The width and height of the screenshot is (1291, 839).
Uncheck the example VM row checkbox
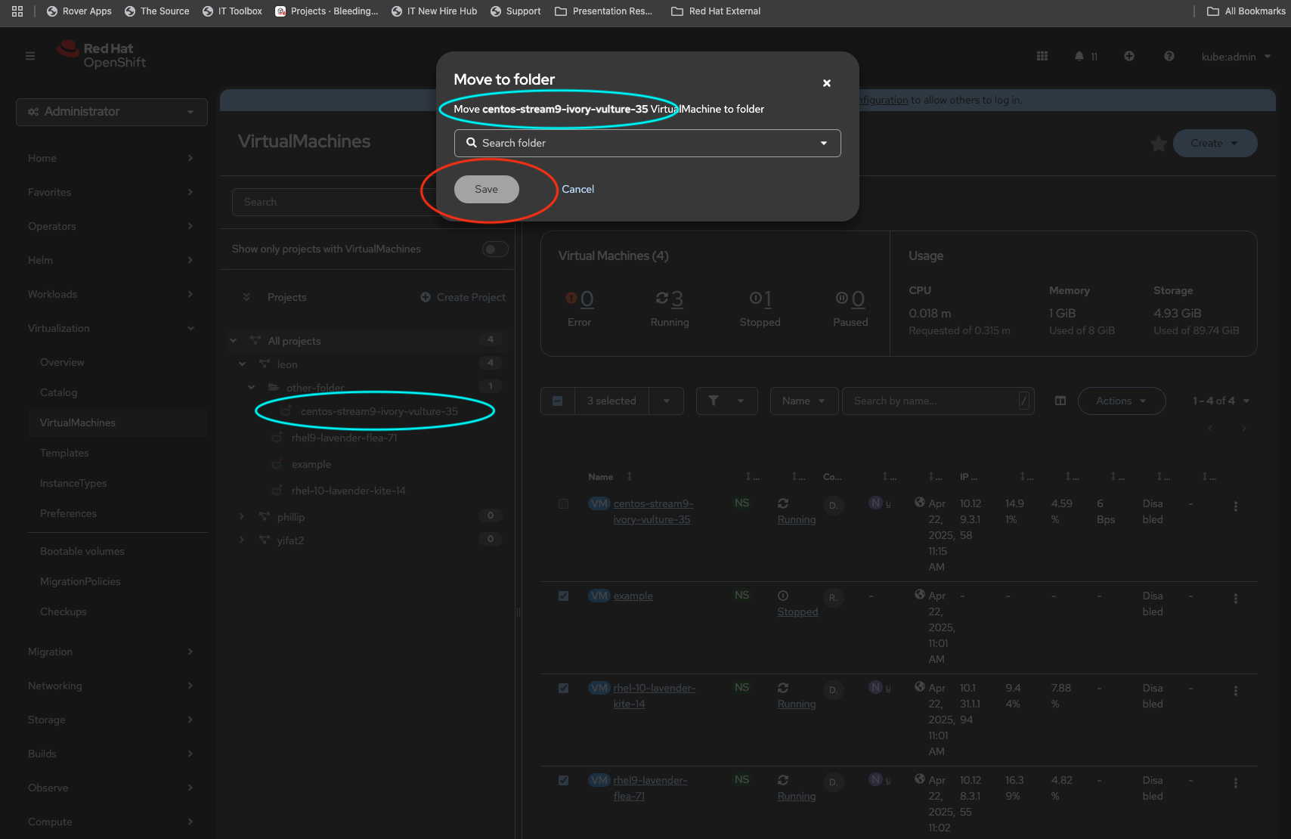click(563, 596)
